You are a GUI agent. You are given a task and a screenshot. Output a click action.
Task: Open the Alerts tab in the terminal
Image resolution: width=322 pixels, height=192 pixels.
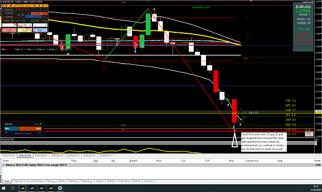(x=62, y=181)
